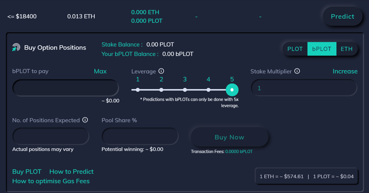Click the Buy Option Positions target icon
Image resolution: width=369 pixels, height=193 pixels.
tap(16, 48)
